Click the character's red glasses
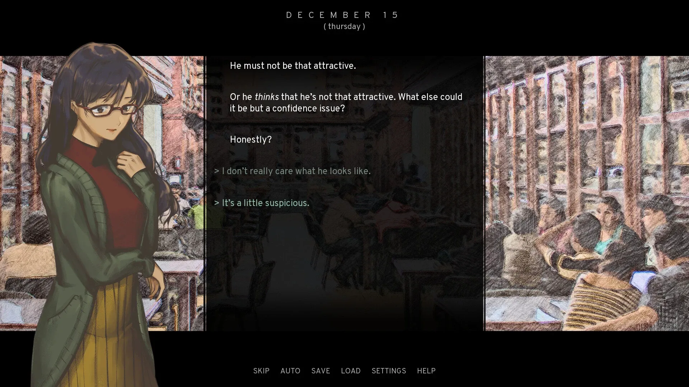This screenshot has height=387, width=689. click(107, 110)
